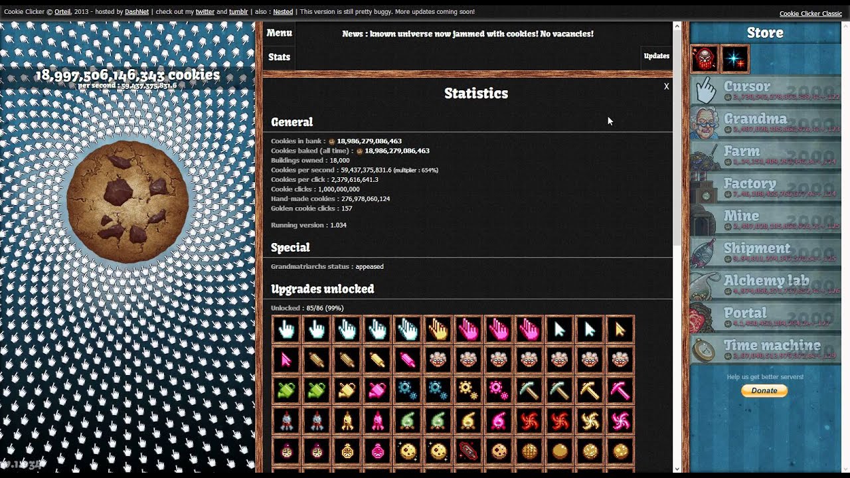Select the gold gears upgrade
850x478 pixels.
click(x=468, y=390)
